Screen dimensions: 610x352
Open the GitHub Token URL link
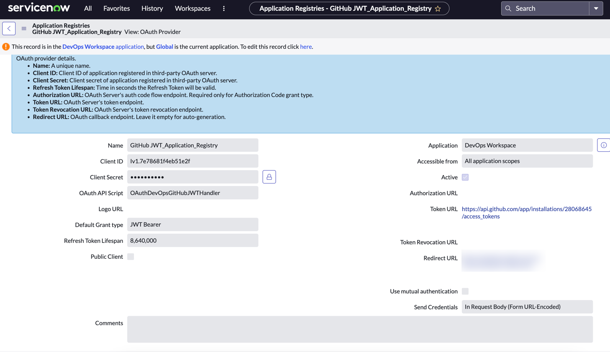(527, 212)
